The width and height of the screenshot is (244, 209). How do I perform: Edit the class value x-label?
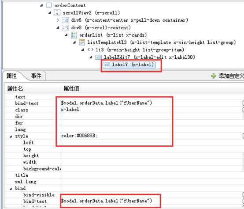[x=152, y=110]
